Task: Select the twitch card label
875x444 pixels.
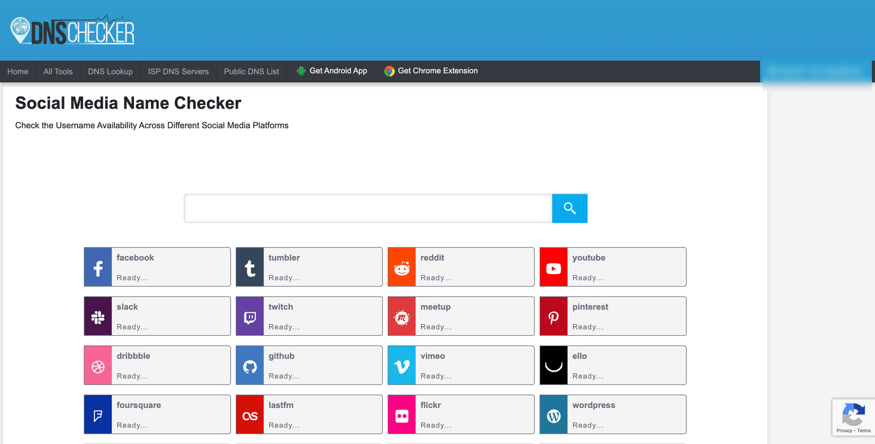Action: (x=281, y=307)
